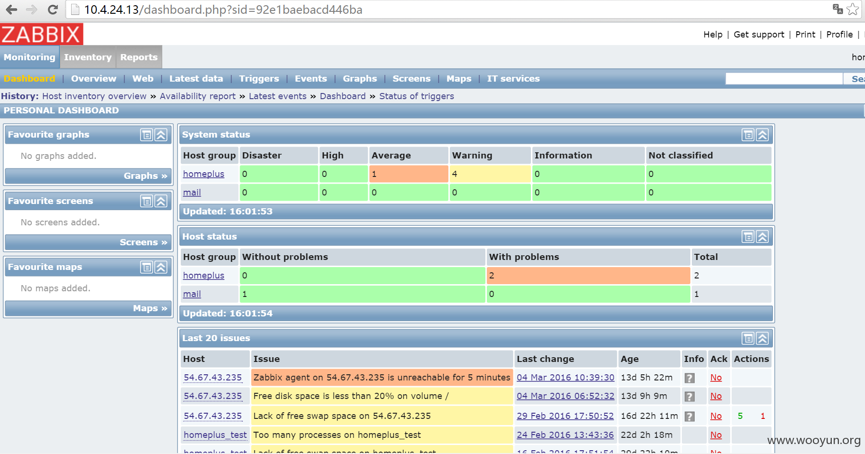Click Ack No for Too many processes issue
The image size is (865, 454).
point(716,435)
